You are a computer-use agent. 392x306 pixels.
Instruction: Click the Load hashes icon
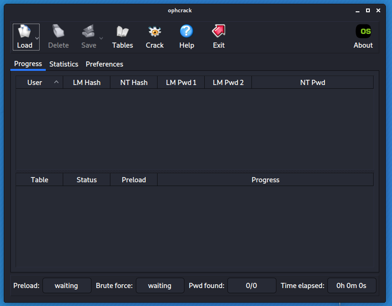pyautogui.click(x=24, y=32)
